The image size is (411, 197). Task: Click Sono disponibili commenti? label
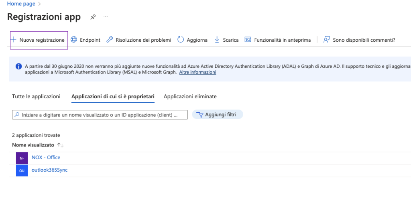[364, 40]
